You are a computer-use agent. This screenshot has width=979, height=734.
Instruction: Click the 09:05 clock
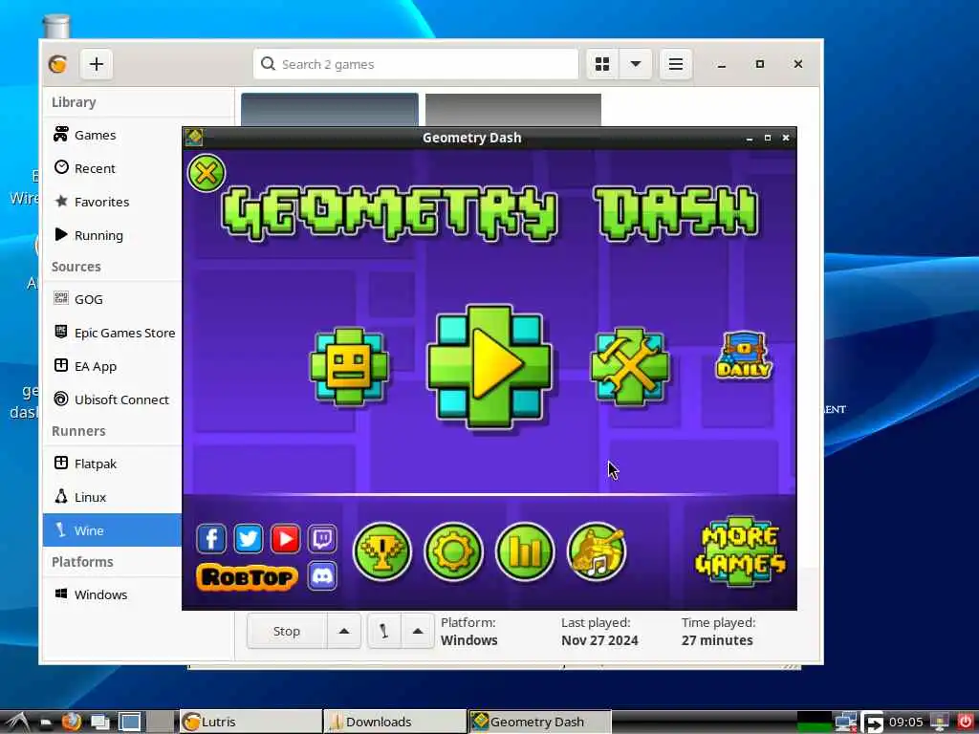pyautogui.click(x=905, y=723)
